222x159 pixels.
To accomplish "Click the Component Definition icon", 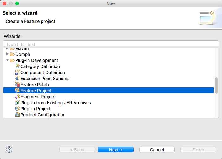I will pos(17,73).
